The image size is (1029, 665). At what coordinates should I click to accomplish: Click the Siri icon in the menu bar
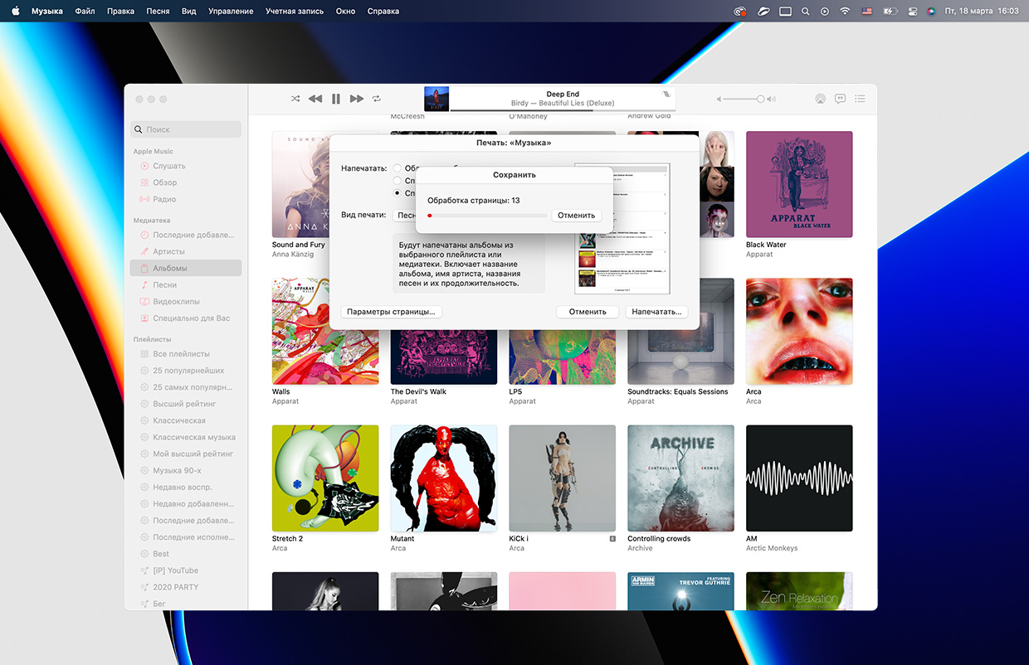[931, 12]
